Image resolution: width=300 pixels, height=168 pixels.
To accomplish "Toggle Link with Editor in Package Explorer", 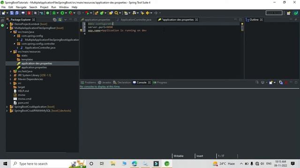I will pyautogui.click(x=60, y=20).
